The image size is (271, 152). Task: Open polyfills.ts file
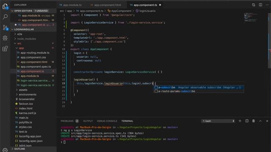[33, 122]
